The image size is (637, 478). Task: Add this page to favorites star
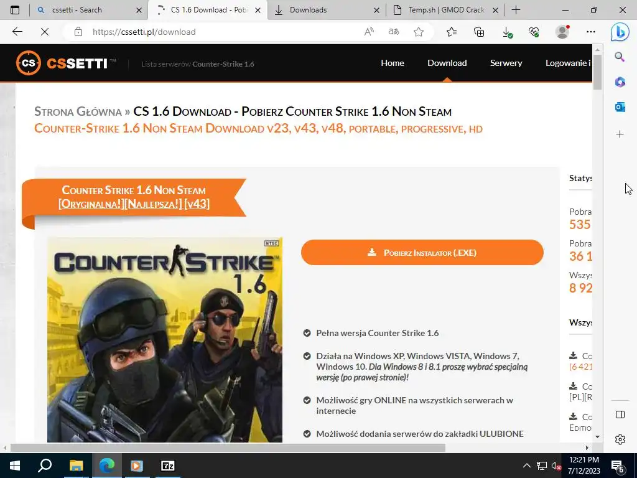click(419, 32)
